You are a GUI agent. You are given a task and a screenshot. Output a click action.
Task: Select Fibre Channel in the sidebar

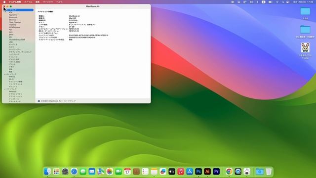[x=15, y=22]
